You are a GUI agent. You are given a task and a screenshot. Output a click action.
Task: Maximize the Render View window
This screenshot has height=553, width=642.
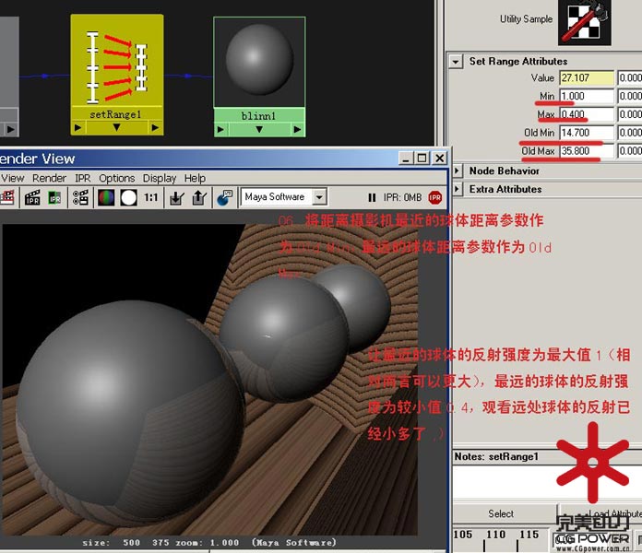coord(422,159)
